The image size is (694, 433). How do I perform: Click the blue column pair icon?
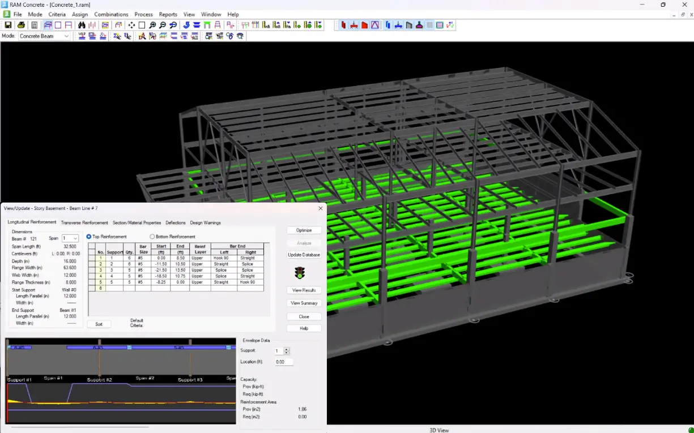[388, 25]
